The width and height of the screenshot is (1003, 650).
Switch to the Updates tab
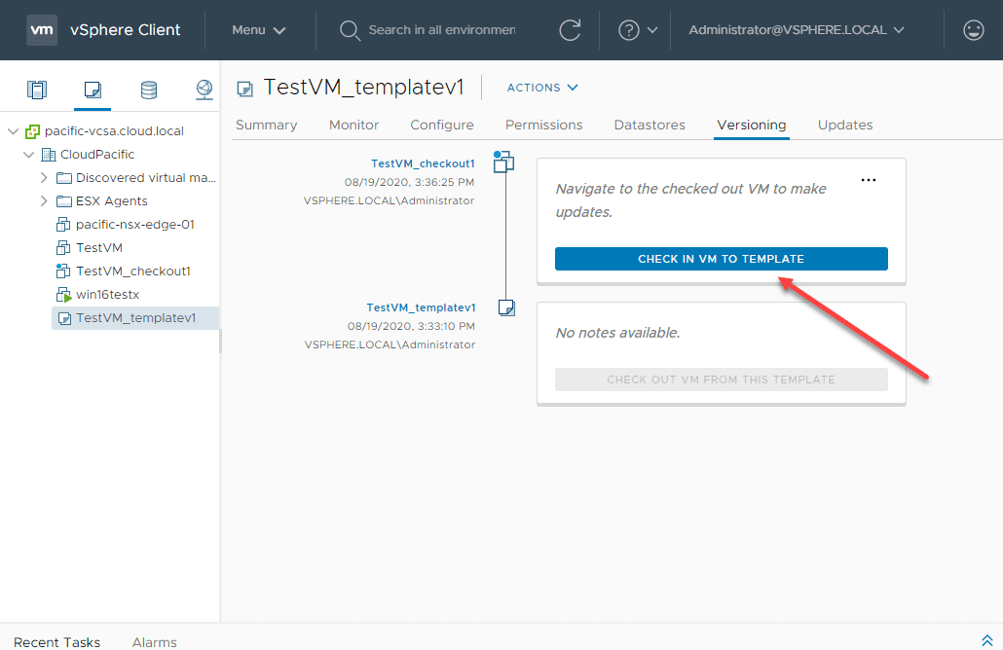(x=845, y=126)
